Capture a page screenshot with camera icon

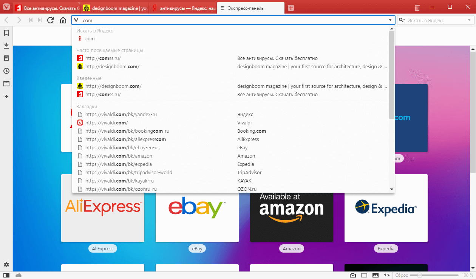point(352,275)
